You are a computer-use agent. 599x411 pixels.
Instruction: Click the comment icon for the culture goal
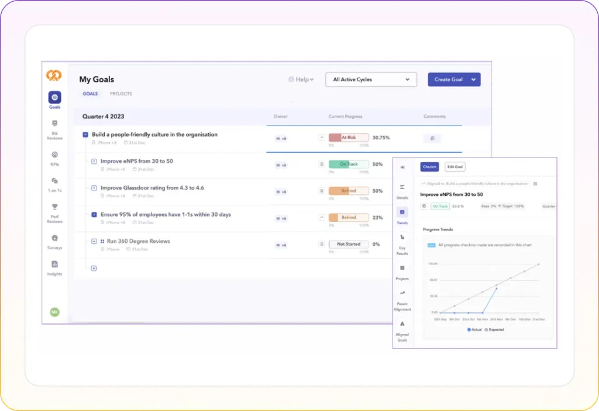coord(432,138)
